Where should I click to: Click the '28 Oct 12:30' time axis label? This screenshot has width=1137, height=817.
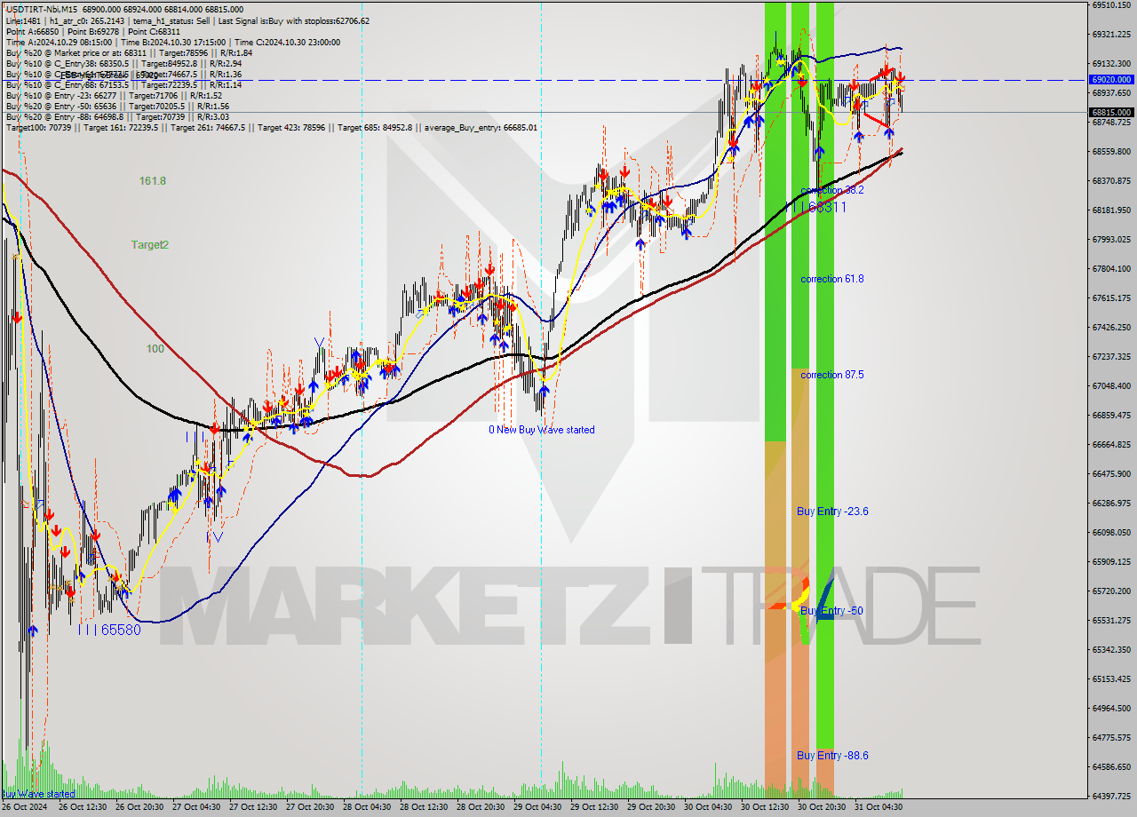[x=425, y=807]
